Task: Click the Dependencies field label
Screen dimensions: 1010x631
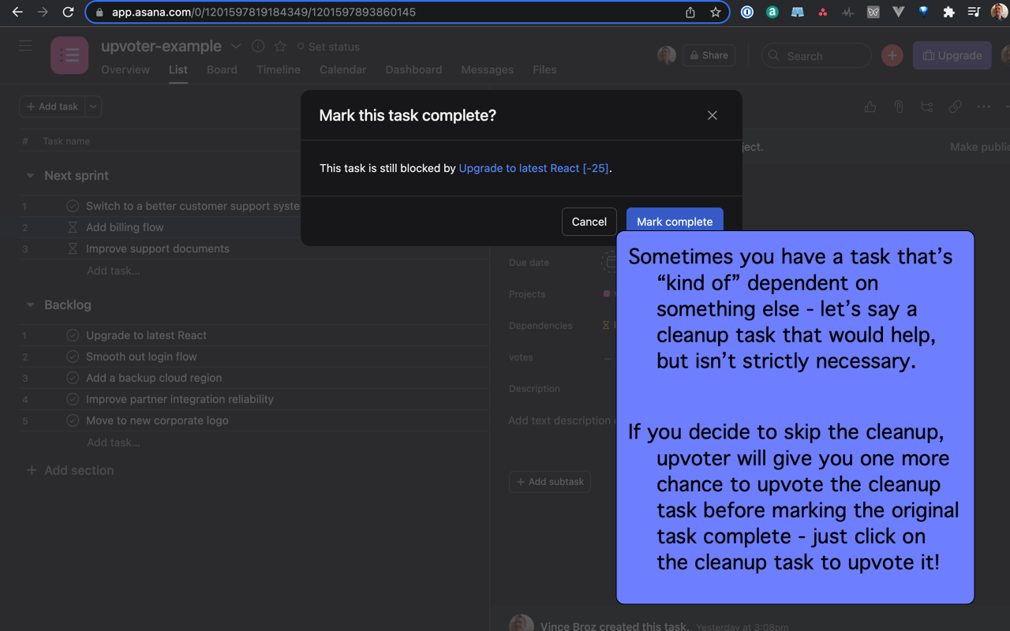Action: tap(541, 326)
